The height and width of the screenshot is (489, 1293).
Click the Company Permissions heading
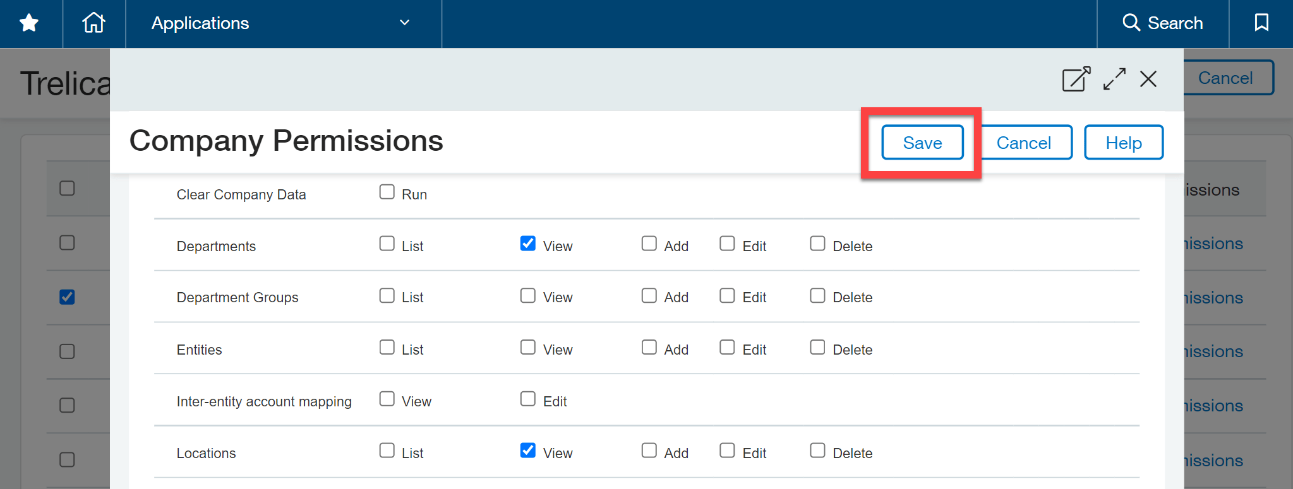[286, 141]
